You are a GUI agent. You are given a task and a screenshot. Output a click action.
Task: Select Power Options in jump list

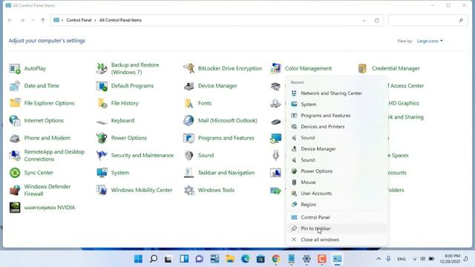tap(336, 171)
